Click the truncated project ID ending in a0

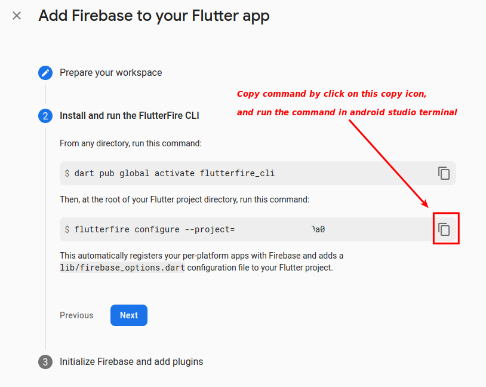point(318,229)
